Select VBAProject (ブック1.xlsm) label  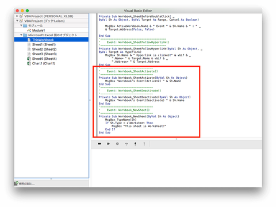(44, 21)
